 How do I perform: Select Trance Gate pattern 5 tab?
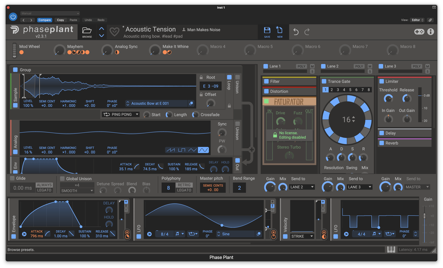[350, 90]
